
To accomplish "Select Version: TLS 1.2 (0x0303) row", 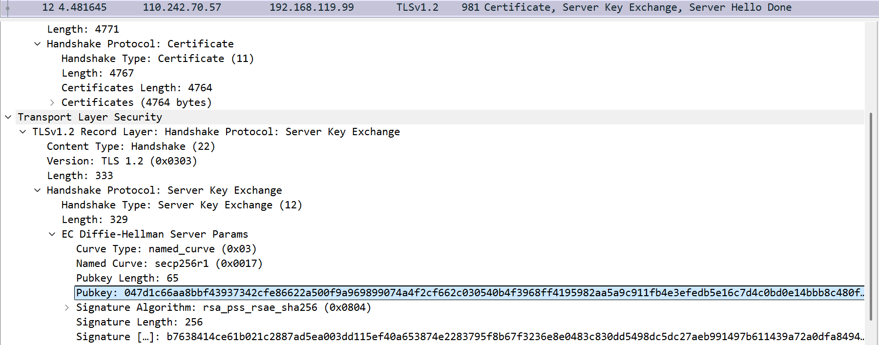I will pos(122,161).
